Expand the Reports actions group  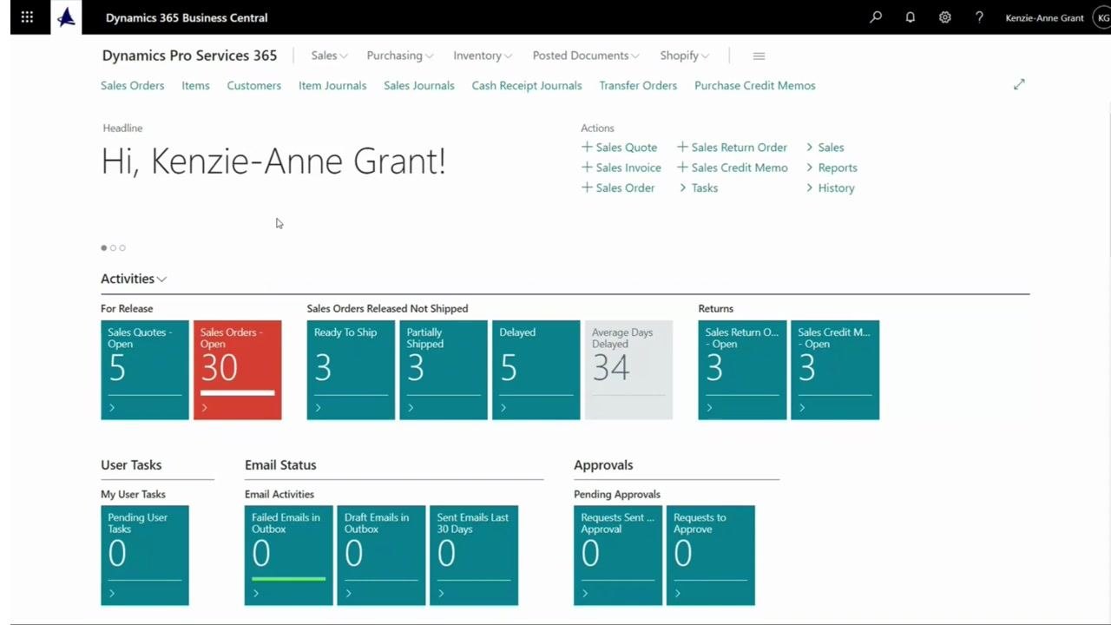click(832, 168)
